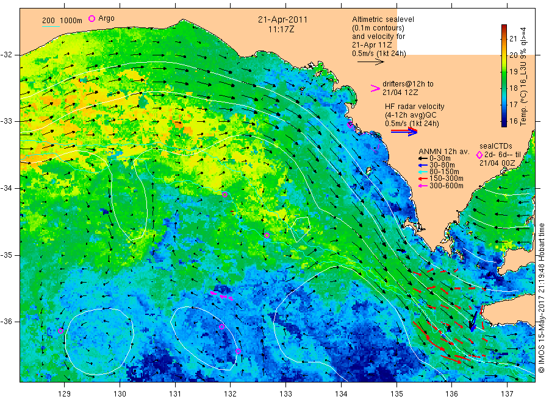The image size is (549, 402).
Task: Click 'and velocity for' legend line
Action: pos(378,37)
